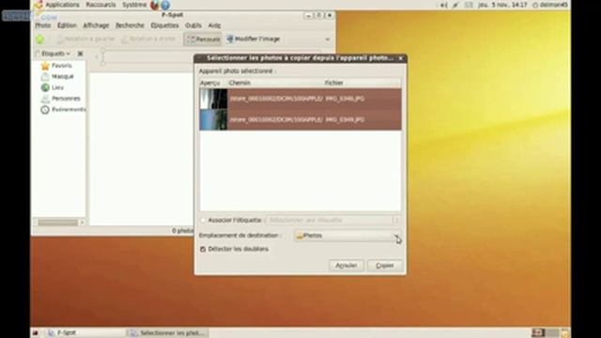Close the photo selection dialog

pos(401,58)
